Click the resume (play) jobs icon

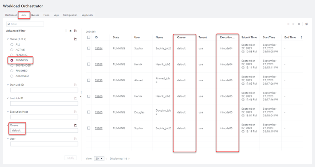pyautogui.click(x=294, y=24)
